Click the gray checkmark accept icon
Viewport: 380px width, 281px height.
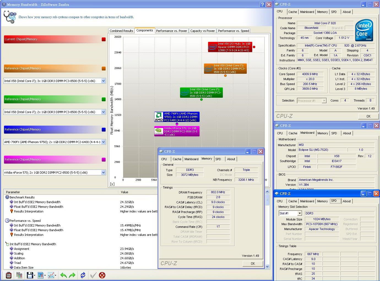pos(93,275)
